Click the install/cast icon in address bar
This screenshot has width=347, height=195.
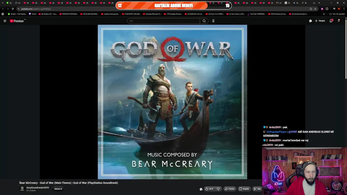311,9
